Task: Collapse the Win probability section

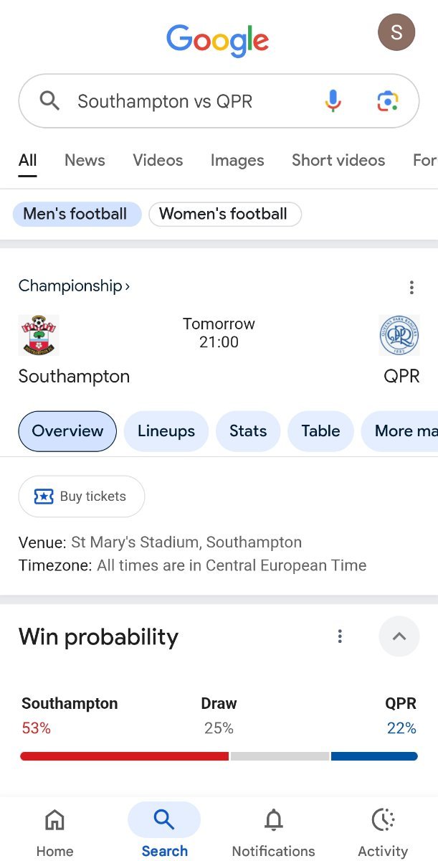Action: click(x=399, y=636)
